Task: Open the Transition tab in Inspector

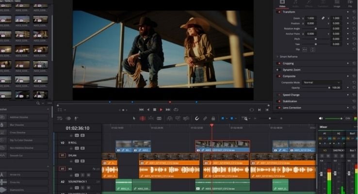Action: coord(323,3)
